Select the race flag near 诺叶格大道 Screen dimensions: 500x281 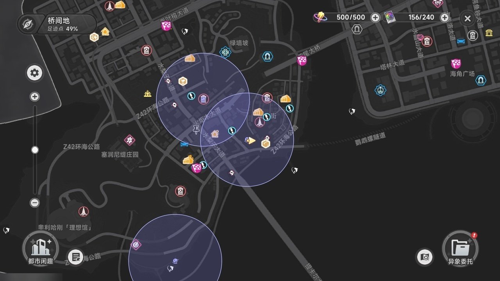click(166, 26)
